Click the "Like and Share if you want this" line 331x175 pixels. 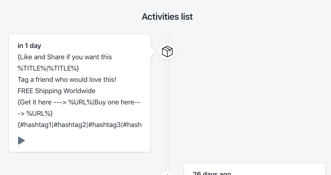(x=65, y=57)
